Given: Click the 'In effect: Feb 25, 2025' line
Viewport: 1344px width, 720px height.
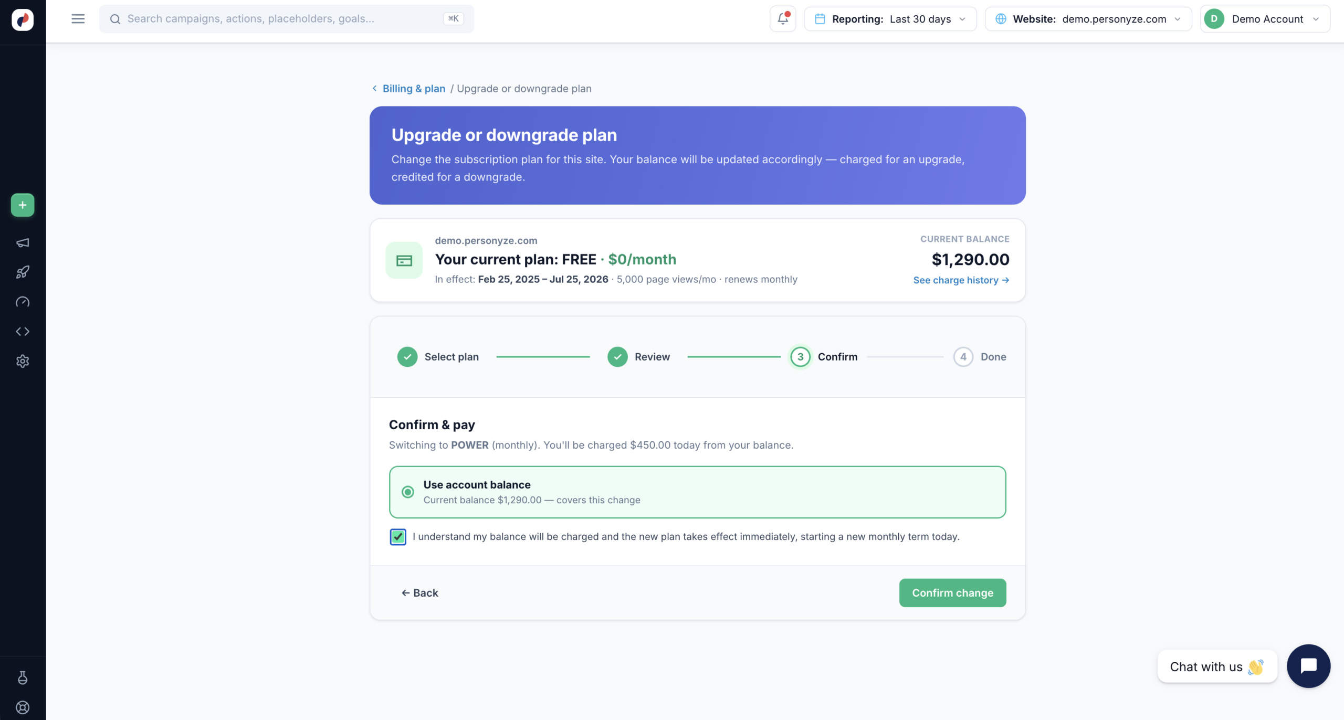Looking at the screenshot, I should (616, 279).
